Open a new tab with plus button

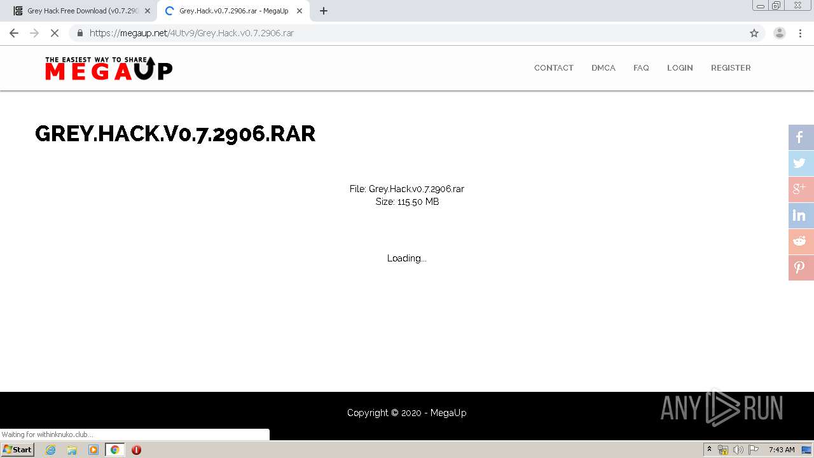324,11
